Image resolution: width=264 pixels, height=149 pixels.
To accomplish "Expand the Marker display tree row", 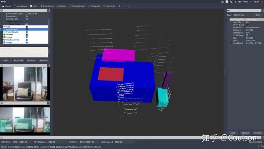I will (x=2, y=35).
